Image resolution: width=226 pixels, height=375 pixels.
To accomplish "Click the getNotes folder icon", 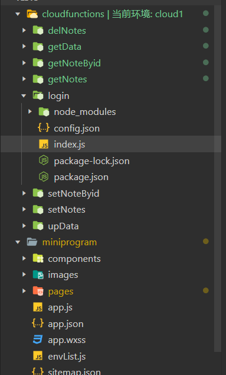I will (x=38, y=79).
